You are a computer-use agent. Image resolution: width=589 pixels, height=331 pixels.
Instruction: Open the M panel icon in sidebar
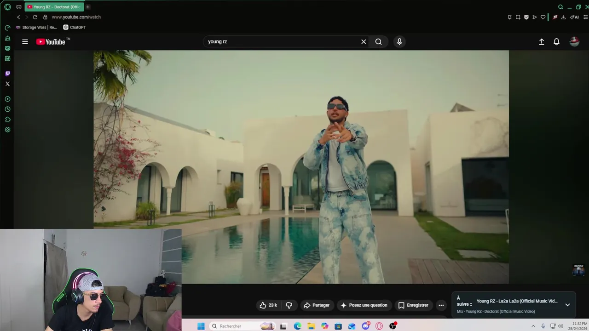pos(7,58)
